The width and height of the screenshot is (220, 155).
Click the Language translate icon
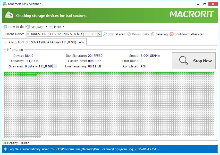[x=28, y=27]
